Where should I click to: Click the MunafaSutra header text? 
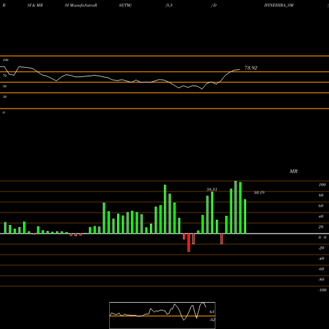click(81, 5)
